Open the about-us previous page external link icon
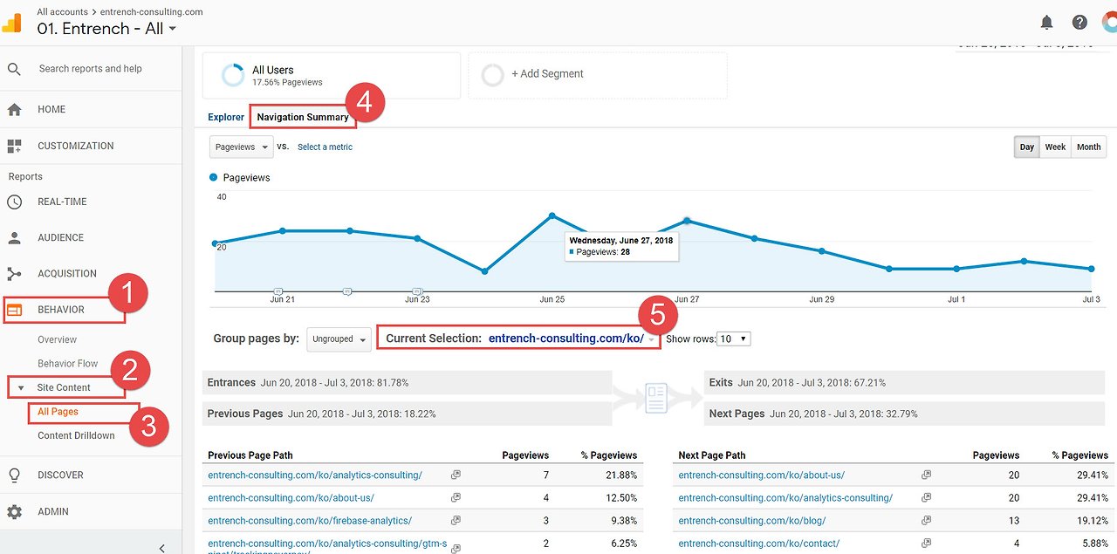Image resolution: width=1117 pixels, height=554 pixels. tap(456, 498)
